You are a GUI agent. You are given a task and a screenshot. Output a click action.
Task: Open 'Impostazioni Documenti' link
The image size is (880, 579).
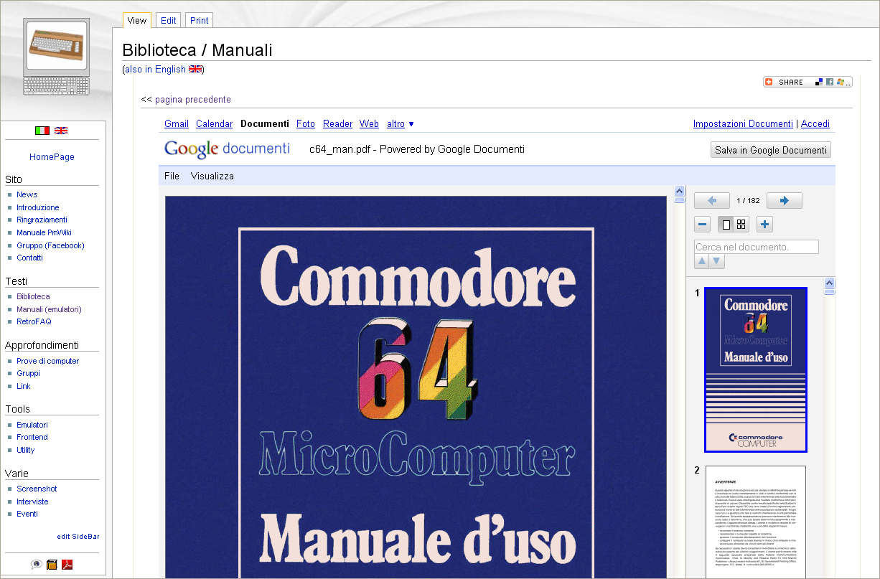click(x=743, y=124)
